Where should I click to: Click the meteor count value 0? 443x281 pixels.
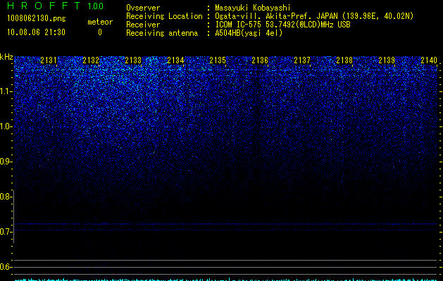tap(100, 32)
